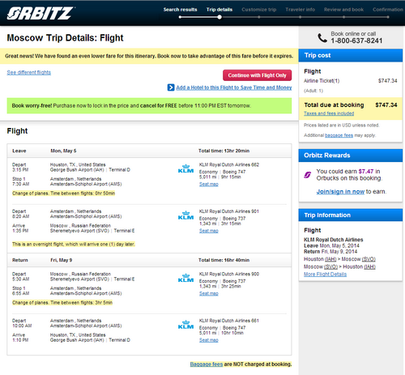Open the Confirmation step
The width and height of the screenshot is (405, 375).
pos(388,10)
